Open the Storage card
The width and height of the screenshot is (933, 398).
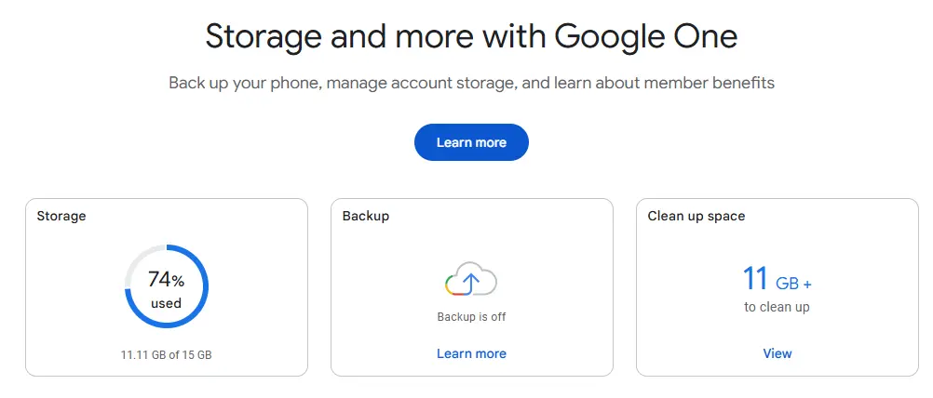point(167,287)
